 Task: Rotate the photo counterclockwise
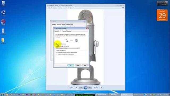coord(94,87)
